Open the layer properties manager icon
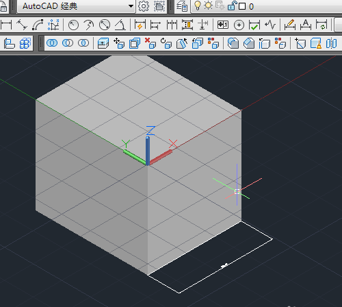Screen dimensions: 342x307 182,6
